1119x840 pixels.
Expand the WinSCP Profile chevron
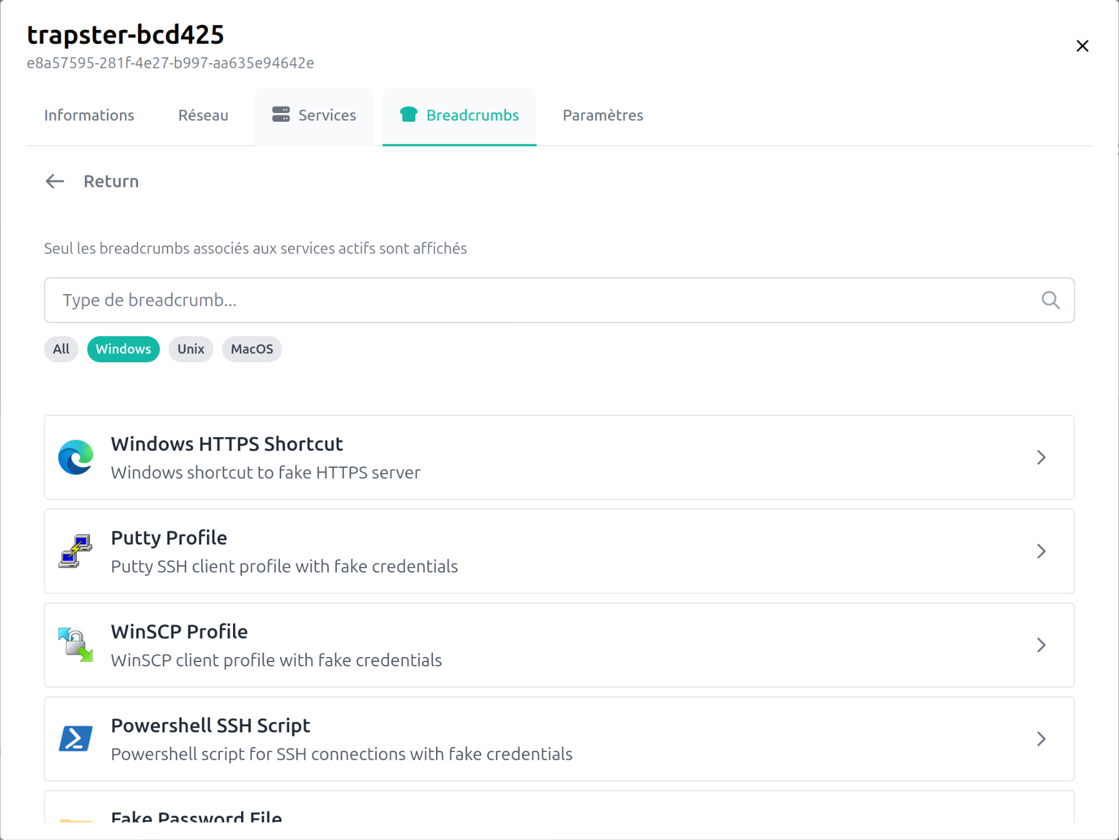click(1041, 645)
